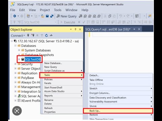Click the Analysis Services MDX Query icon
This screenshot has height=121, width=162.
[x=85, y=16]
